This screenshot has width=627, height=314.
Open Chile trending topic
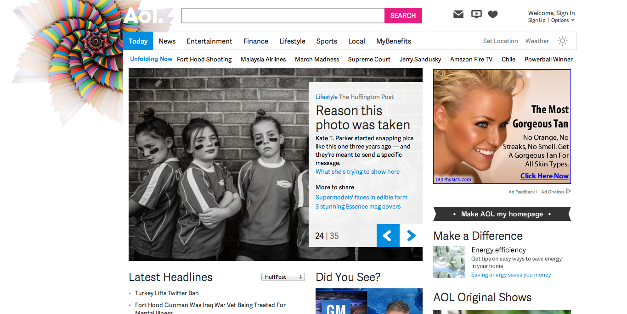(x=508, y=59)
